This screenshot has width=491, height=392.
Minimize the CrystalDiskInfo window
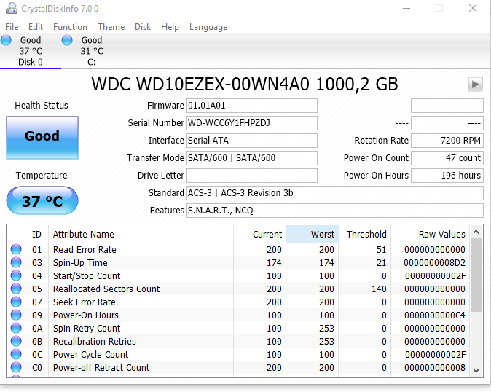click(x=406, y=9)
